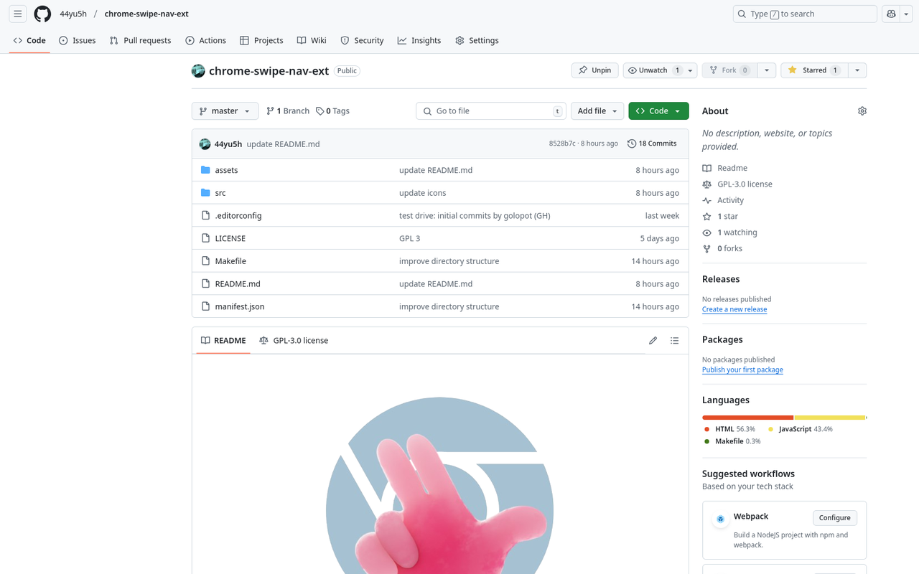Select the Code tab
Viewport: 919px width, 574px height.
pos(29,41)
